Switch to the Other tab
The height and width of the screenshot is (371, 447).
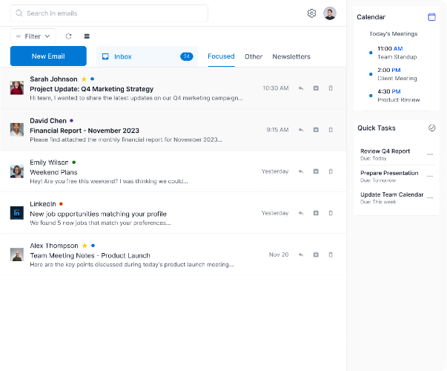[x=254, y=56]
